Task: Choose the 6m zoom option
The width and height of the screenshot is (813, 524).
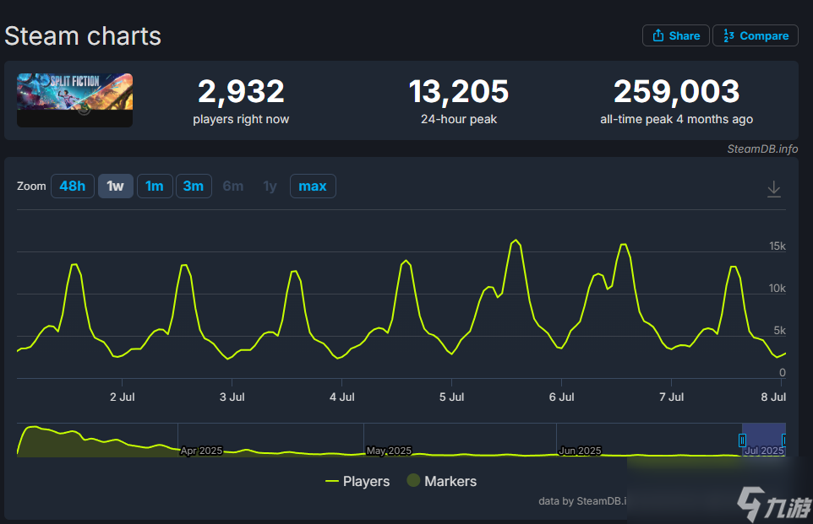Action: pos(232,186)
